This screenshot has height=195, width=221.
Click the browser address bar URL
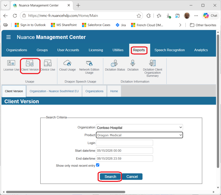tap(63, 16)
